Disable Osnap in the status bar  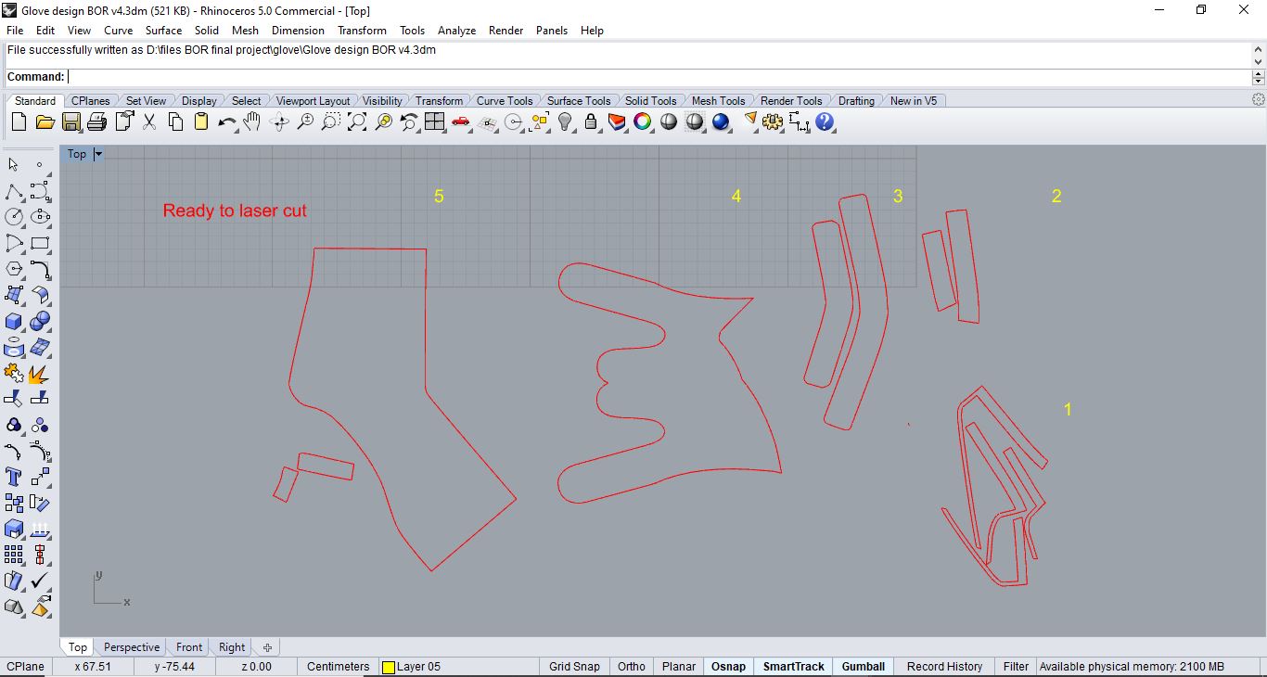[x=728, y=667]
